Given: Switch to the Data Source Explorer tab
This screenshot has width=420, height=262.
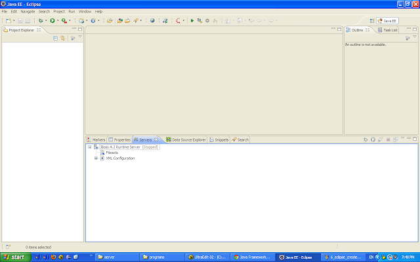Looking at the screenshot, I should coord(186,140).
